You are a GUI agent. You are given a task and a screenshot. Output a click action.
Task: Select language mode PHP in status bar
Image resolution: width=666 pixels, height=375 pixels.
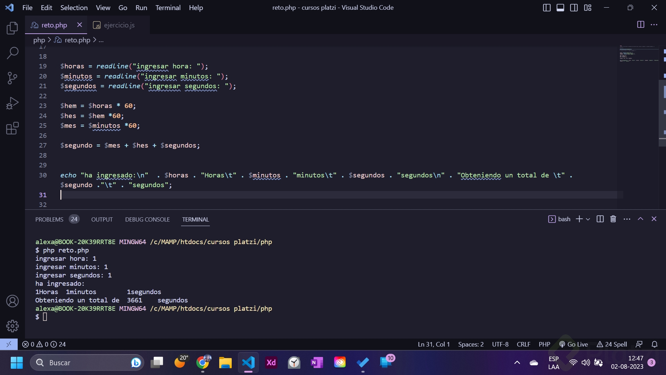544,344
